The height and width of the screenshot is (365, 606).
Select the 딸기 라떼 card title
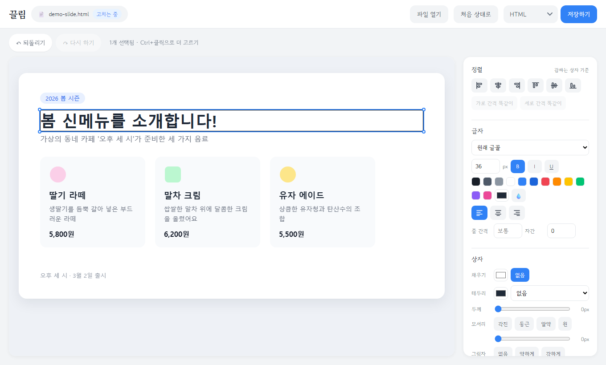[x=67, y=195]
